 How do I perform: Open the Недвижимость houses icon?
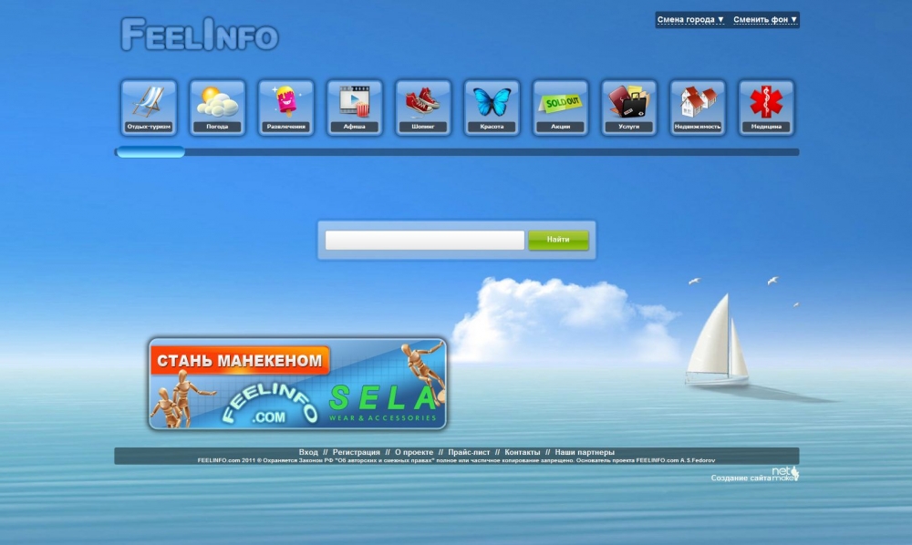click(x=698, y=108)
